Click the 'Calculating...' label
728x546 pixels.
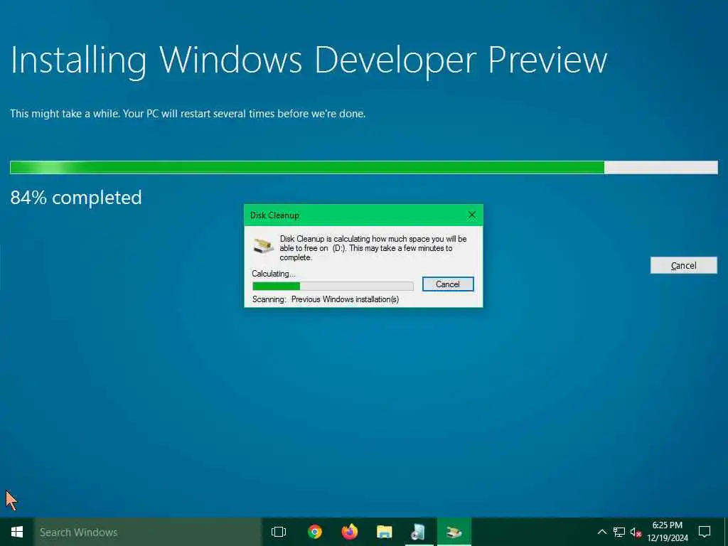tap(274, 274)
